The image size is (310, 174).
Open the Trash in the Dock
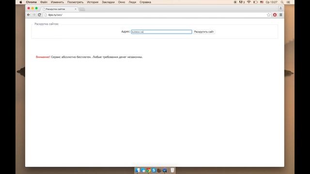[172, 170]
